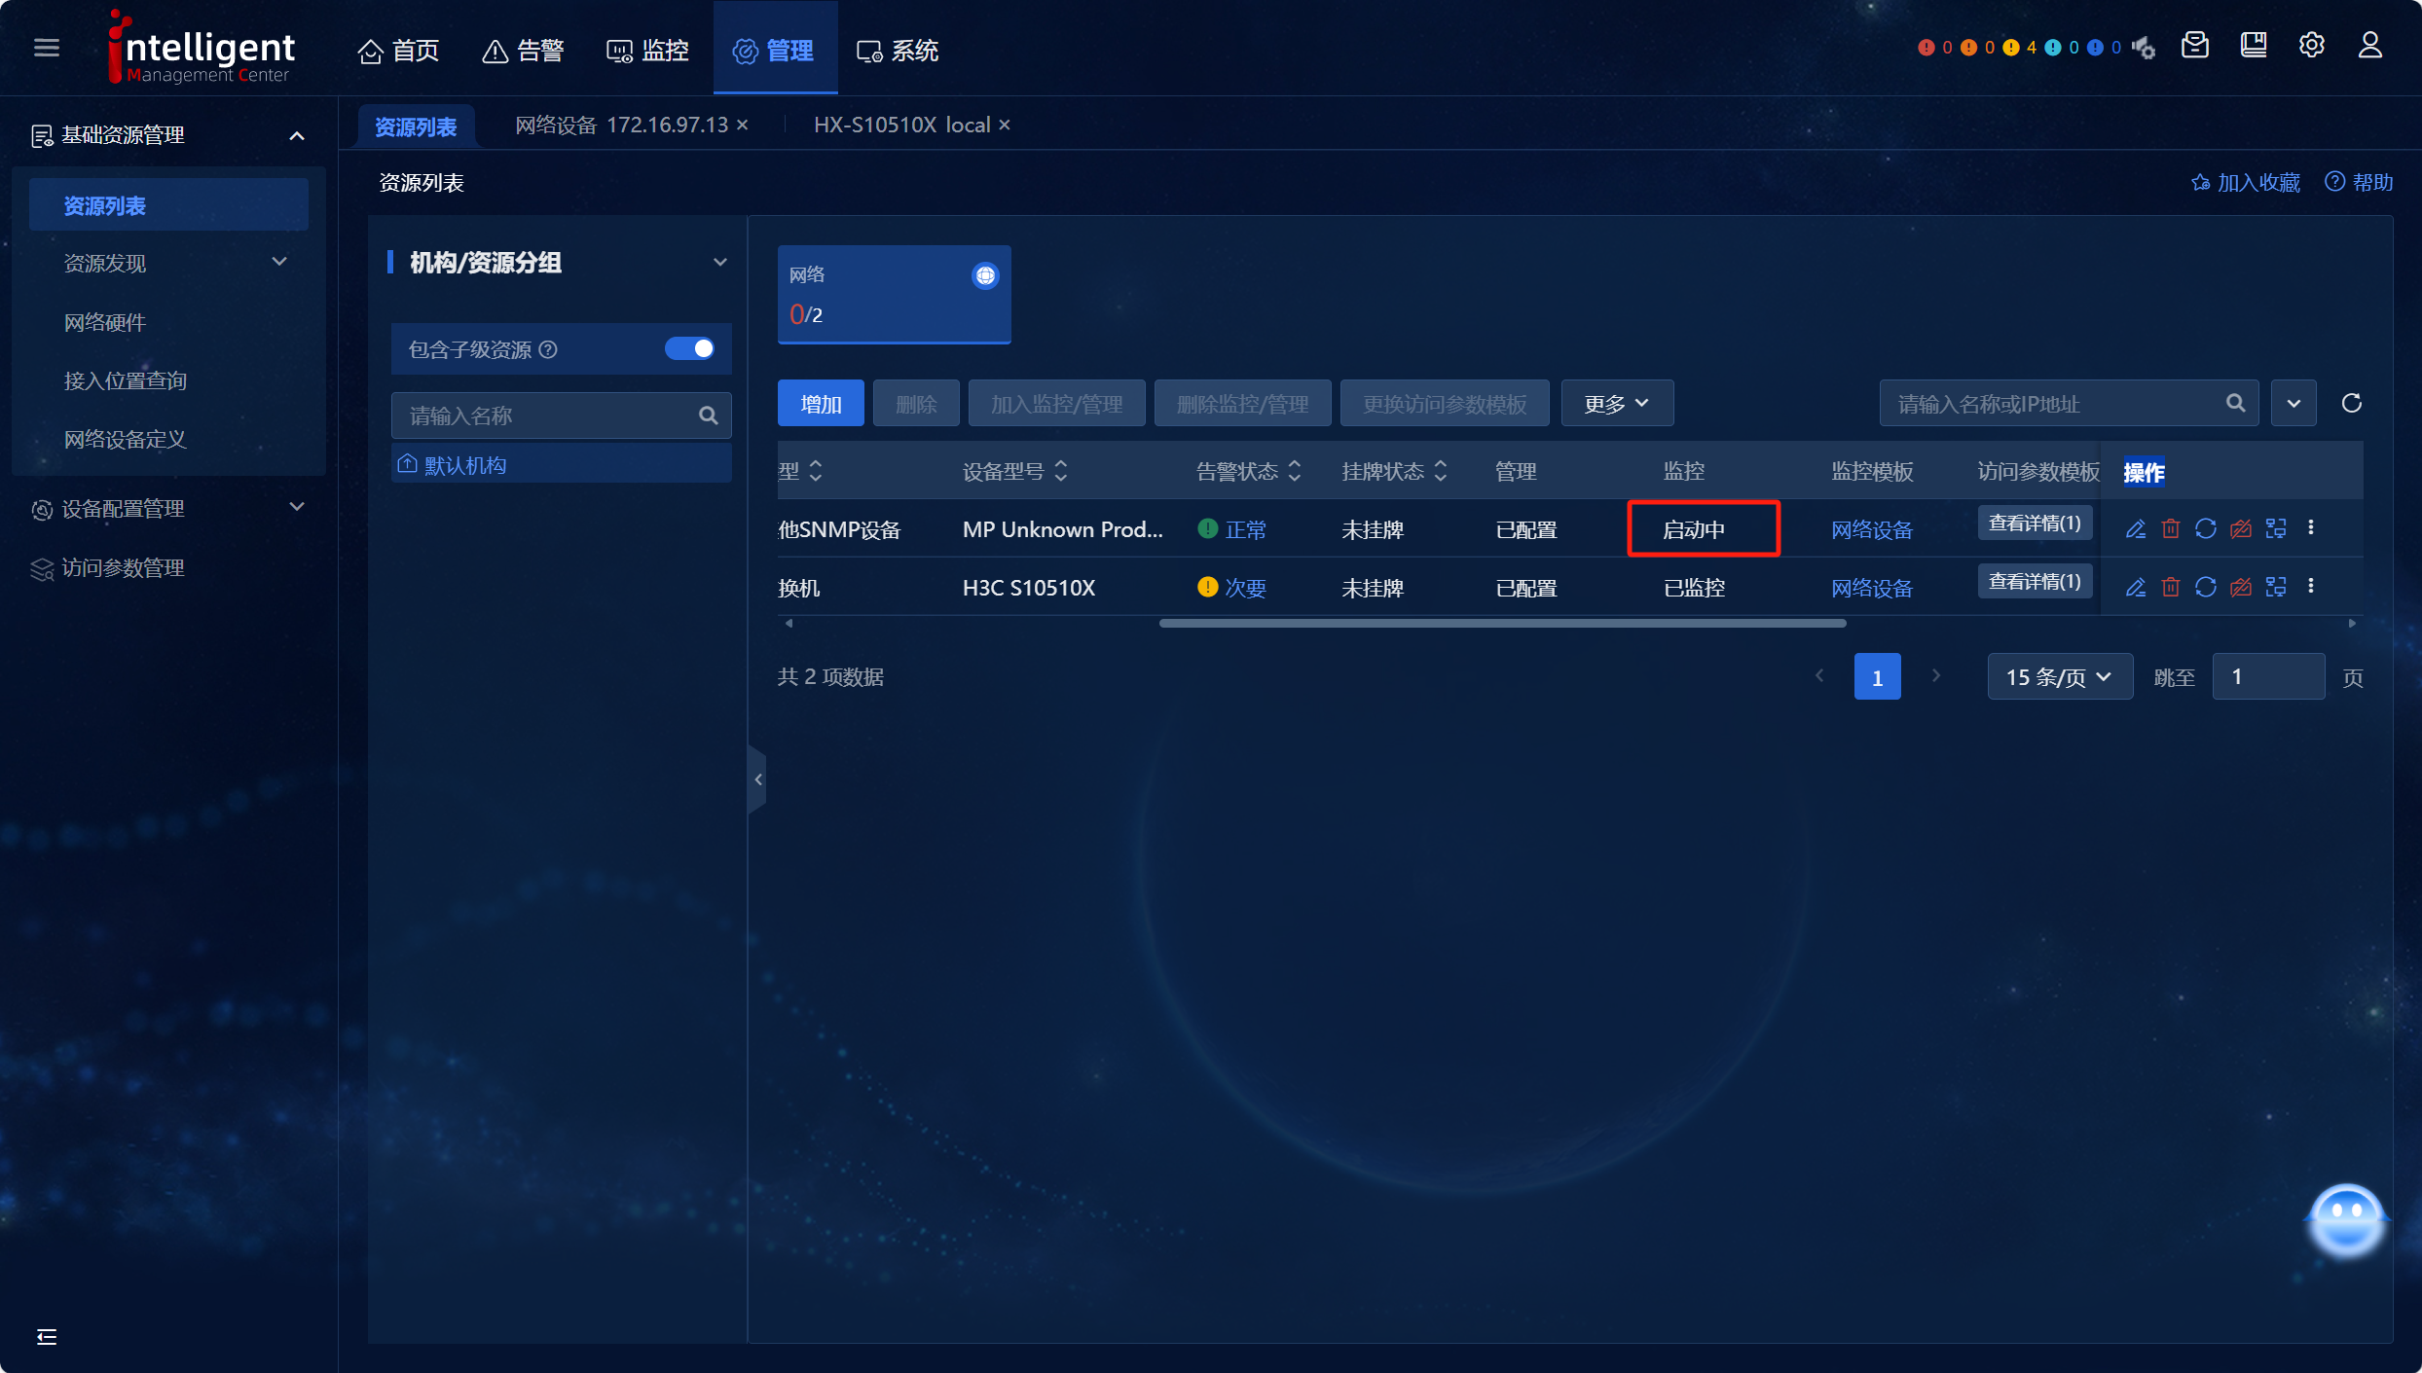2422x1373 pixels.
Task: Open the message inbox icon in header
Action: click(x=2195, y=46)
